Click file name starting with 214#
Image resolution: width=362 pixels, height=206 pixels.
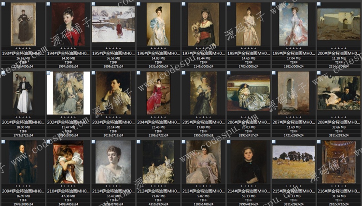coord(249,191)
